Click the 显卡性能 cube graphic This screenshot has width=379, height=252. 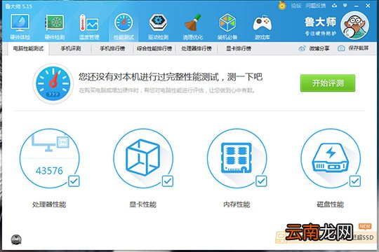coord(143,157)
